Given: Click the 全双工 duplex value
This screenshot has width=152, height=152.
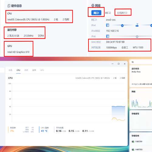Looking at the screenshot, I should point(125,47).
